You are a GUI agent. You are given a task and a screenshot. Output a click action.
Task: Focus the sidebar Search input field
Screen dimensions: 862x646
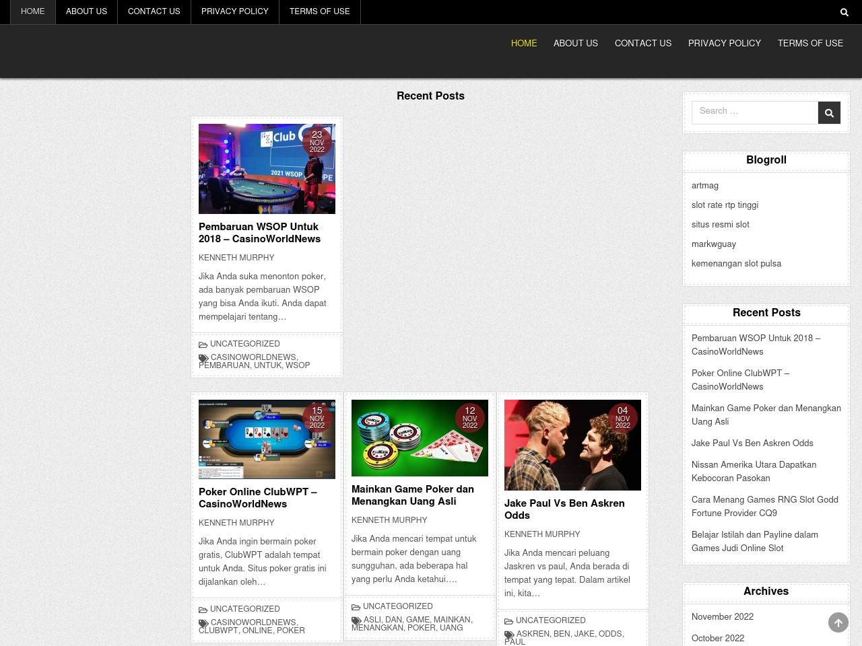755,113
